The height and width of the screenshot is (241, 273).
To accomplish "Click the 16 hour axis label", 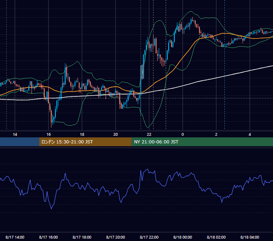I will (x=49, y=135).
